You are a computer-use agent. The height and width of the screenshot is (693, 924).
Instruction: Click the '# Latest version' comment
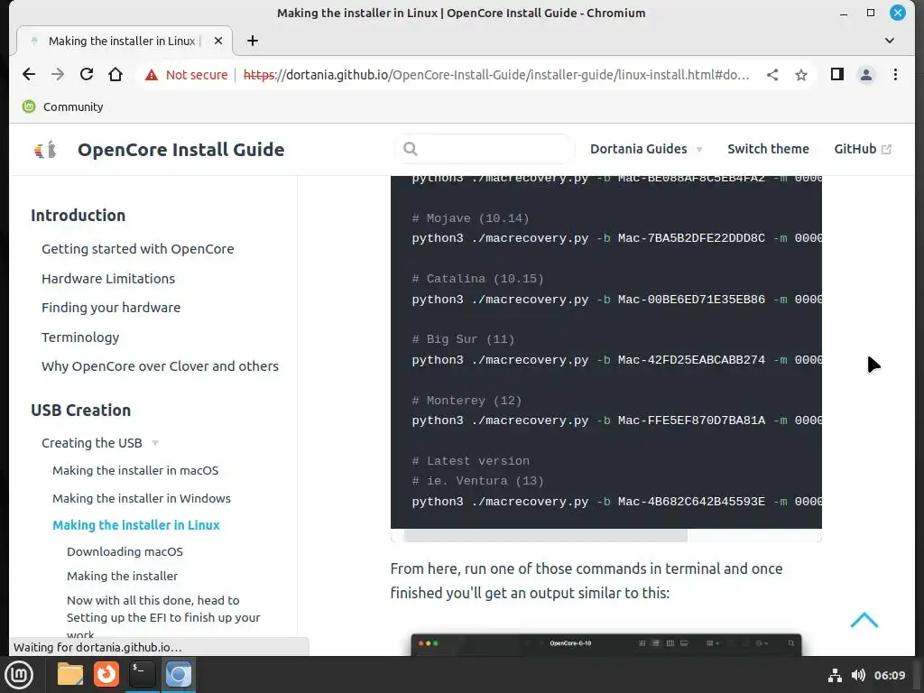click(x=470, y=461)
